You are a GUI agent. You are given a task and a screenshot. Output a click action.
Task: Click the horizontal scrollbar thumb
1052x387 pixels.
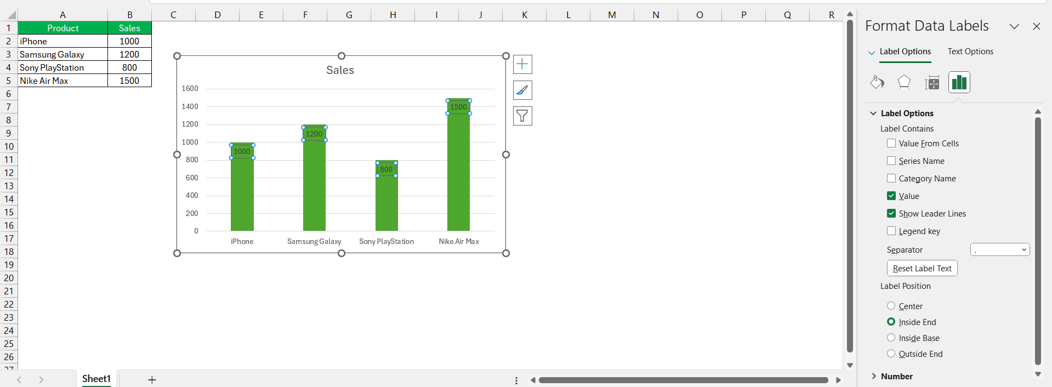coord(684,380)
